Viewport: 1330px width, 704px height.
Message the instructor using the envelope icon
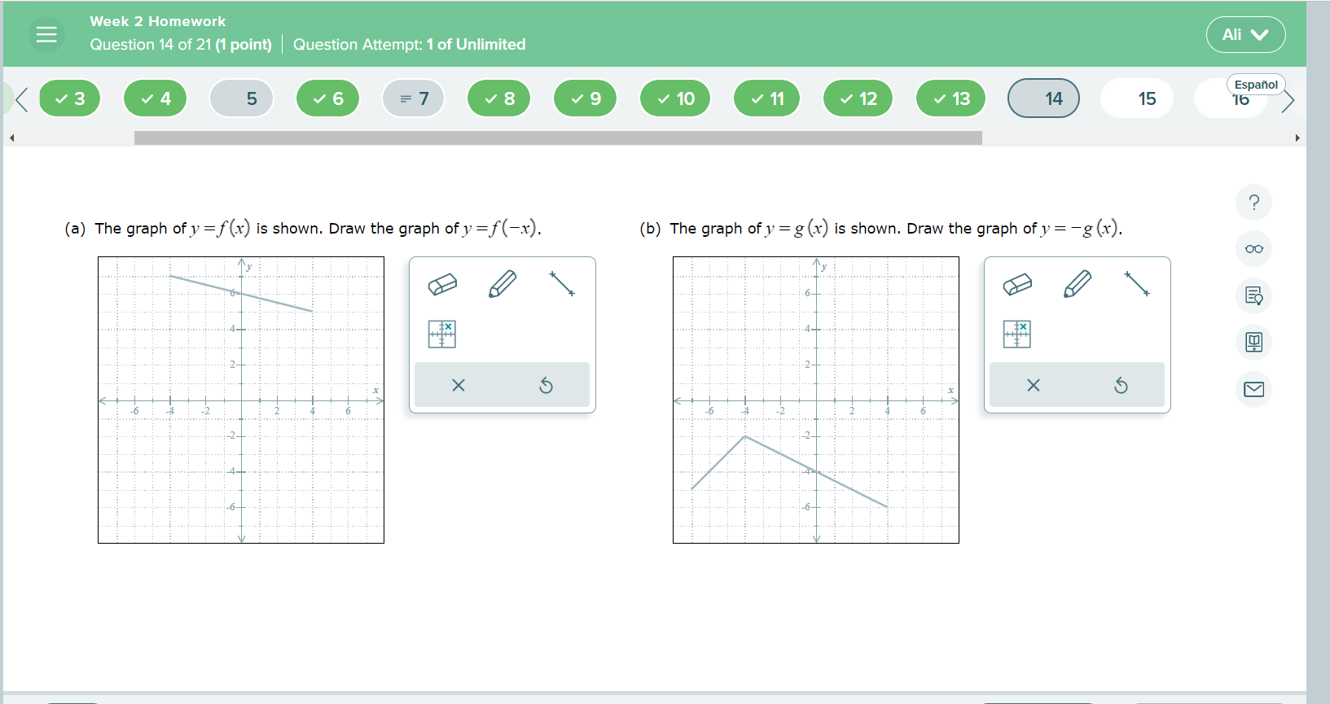[x=1253, y=389]
